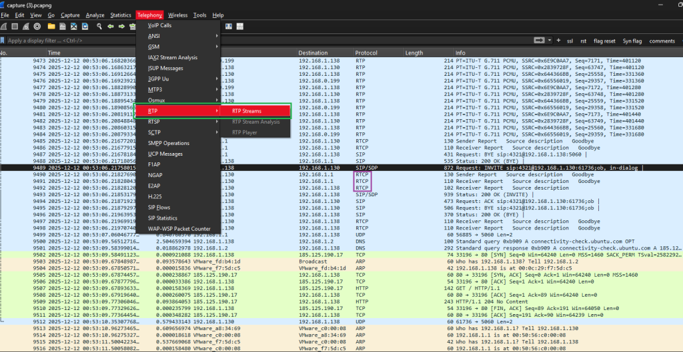Start capture with the shark fin icon

click(x=3, y=27)
